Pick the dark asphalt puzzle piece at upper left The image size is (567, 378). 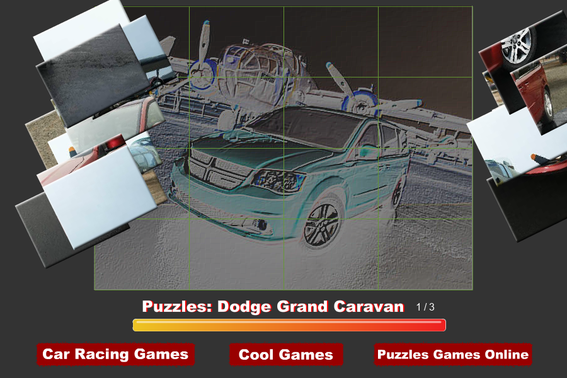coord(93,75)
